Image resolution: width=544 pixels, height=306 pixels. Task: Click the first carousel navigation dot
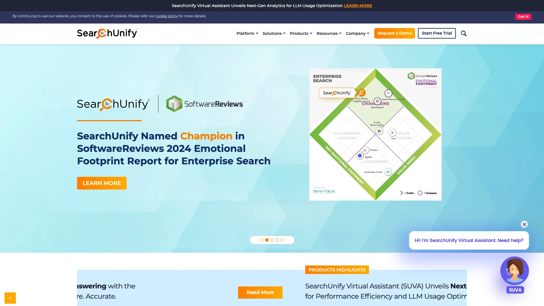(262, 240)
